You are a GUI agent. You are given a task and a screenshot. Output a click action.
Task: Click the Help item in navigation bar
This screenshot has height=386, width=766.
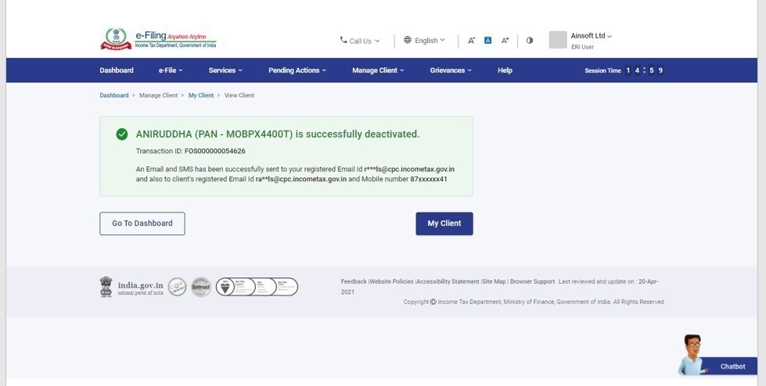tap(505, 70)
